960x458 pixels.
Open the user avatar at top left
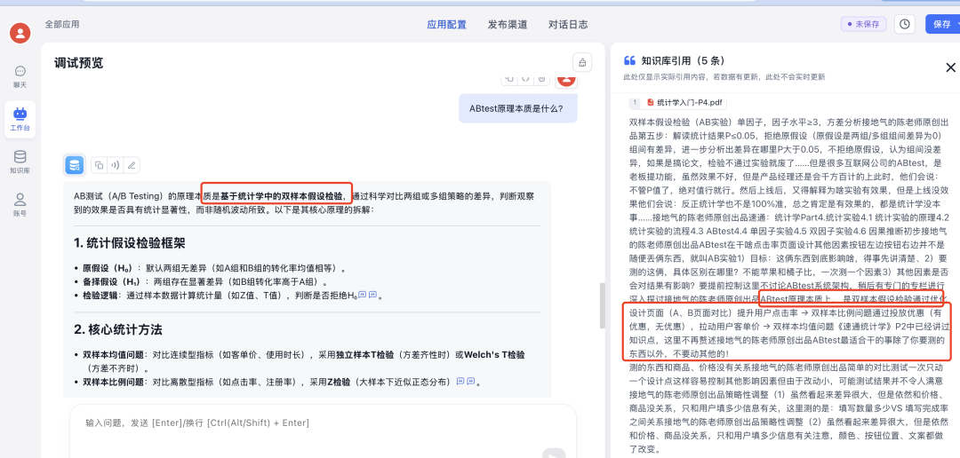pos(20,33)
